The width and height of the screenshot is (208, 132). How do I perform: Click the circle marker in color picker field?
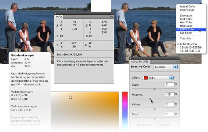tap(70, 97)
